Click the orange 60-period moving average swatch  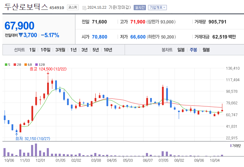26,65
